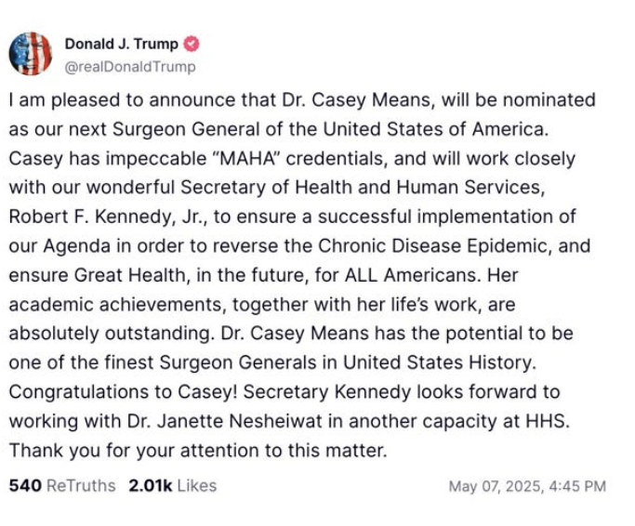
Task: View the 2.01k Likes count
Action: pyautogui.click(x=149, y=486)
